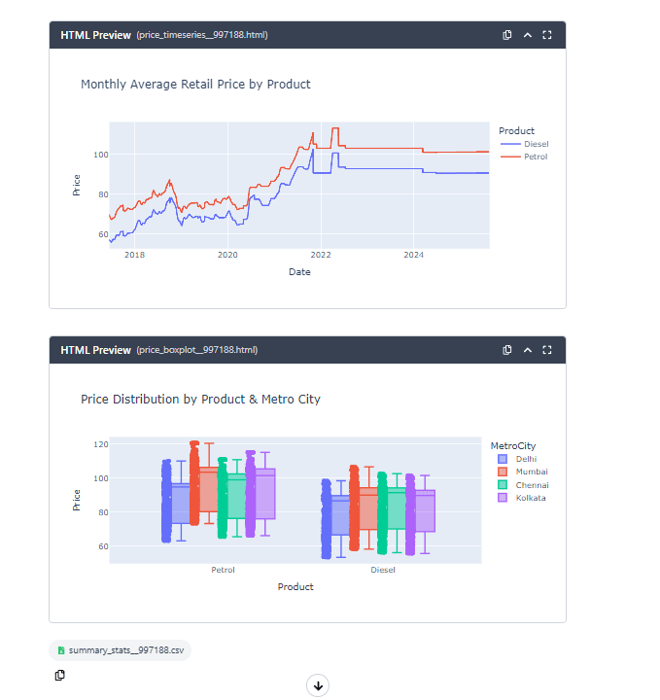Click the Diesel x-axis label in the boxplot
The width and height of the screenshot is (660, 700).
[x=383, y=570]
